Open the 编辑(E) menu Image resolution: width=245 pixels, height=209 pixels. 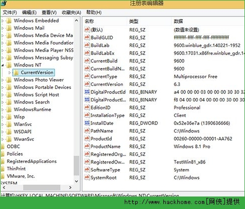pyautogui.click(x=29, y=12)
